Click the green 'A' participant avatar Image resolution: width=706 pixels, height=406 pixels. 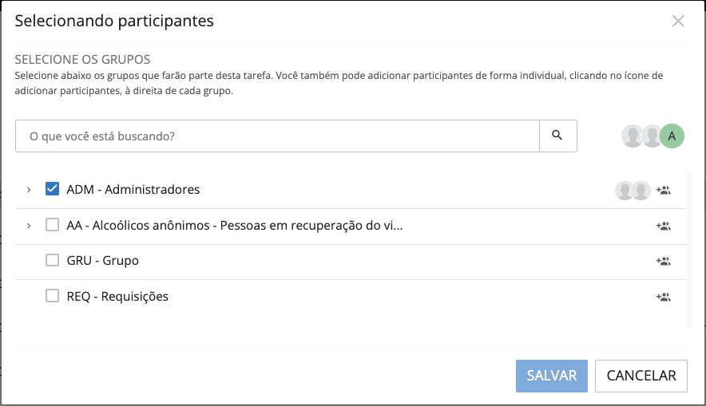click(672, 136)
